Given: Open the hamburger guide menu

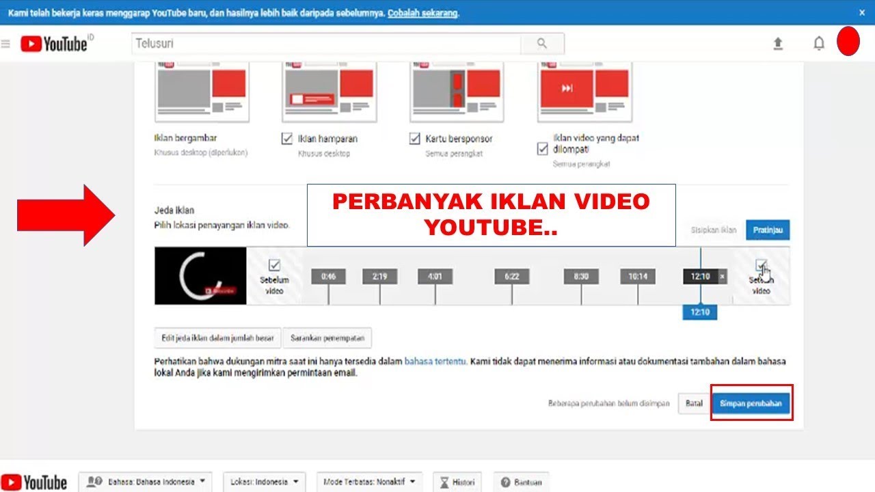Looking at the screenshot, I should point(5,44).
